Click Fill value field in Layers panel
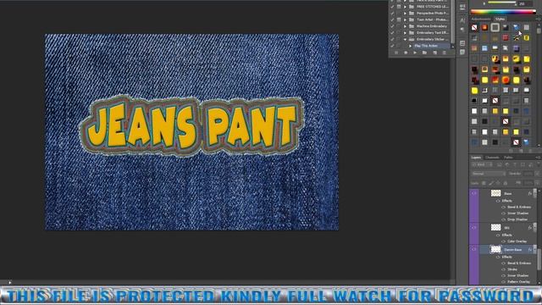Viewport: 542px width, 305px height. [x=528, y=183]
